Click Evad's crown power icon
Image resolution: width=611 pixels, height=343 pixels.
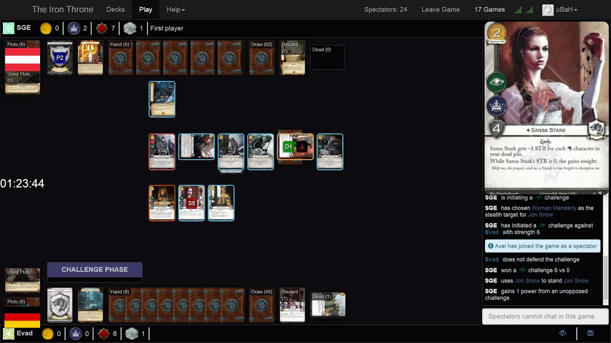[x=75, y=333]
